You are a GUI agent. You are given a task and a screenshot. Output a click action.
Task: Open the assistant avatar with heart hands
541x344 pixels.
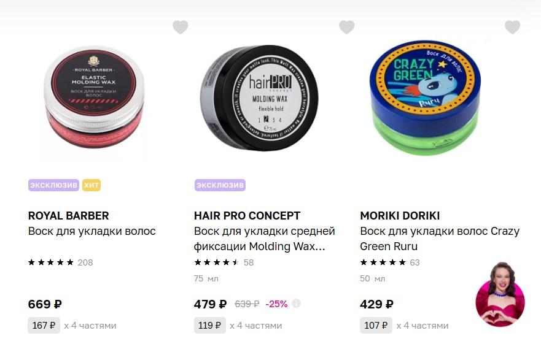[500, 294]
